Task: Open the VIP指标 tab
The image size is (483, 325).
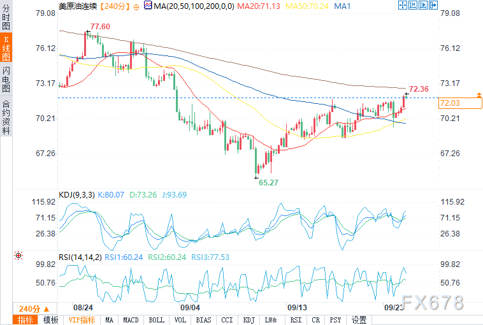Action: coord(82,320)
